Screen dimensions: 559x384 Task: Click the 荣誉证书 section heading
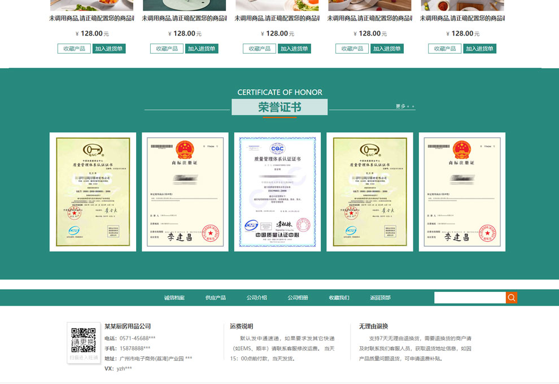pyautogui.click(x=279, y=107)
